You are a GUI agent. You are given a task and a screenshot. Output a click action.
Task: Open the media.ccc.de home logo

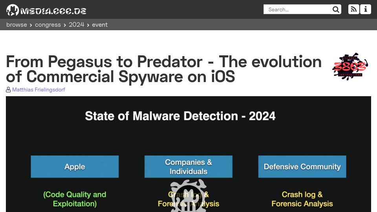pyautogui.click(x=46, y=10)
